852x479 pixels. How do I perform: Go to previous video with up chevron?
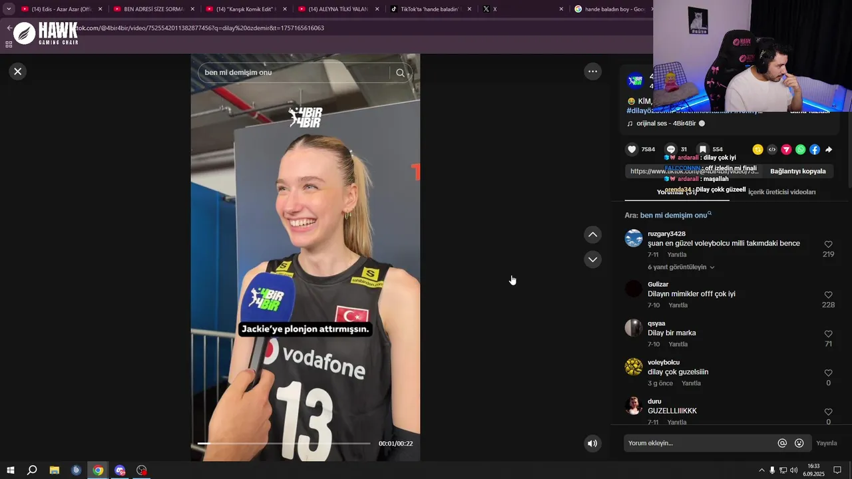tap(592, 235)
